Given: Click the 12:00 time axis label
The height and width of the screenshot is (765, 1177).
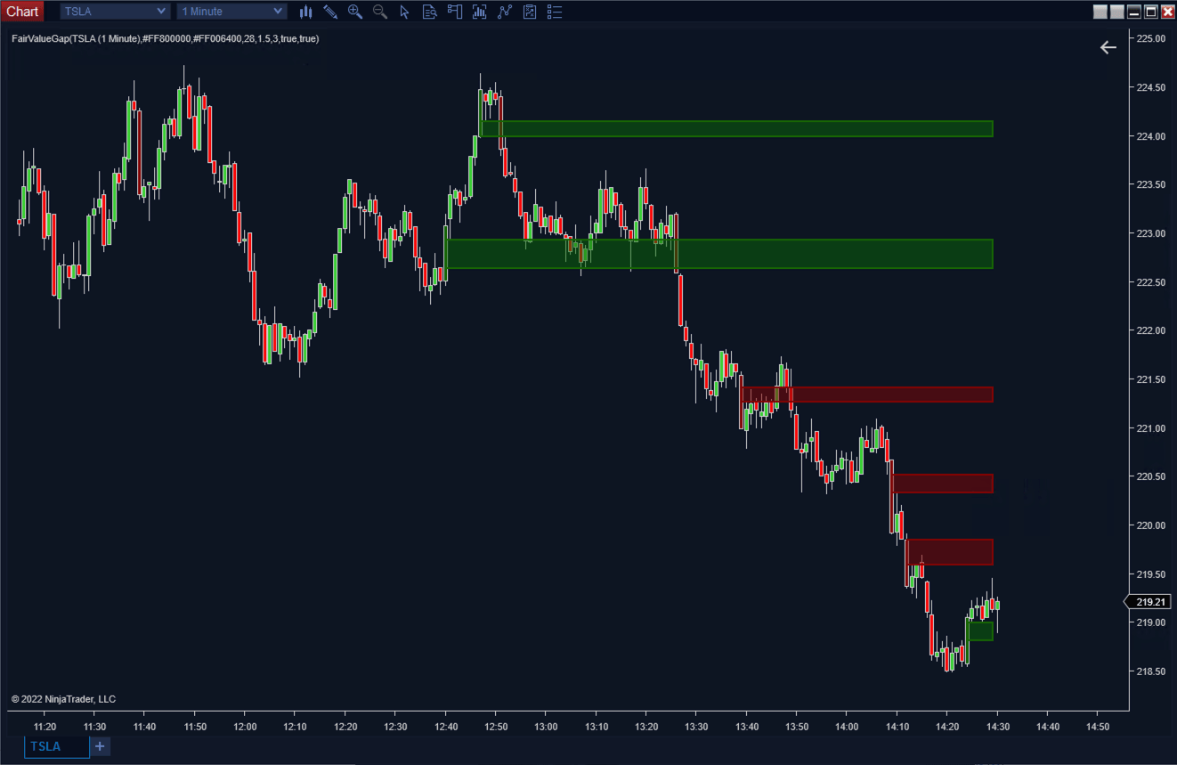Looking at the screenshot, I should click(245, 727).
